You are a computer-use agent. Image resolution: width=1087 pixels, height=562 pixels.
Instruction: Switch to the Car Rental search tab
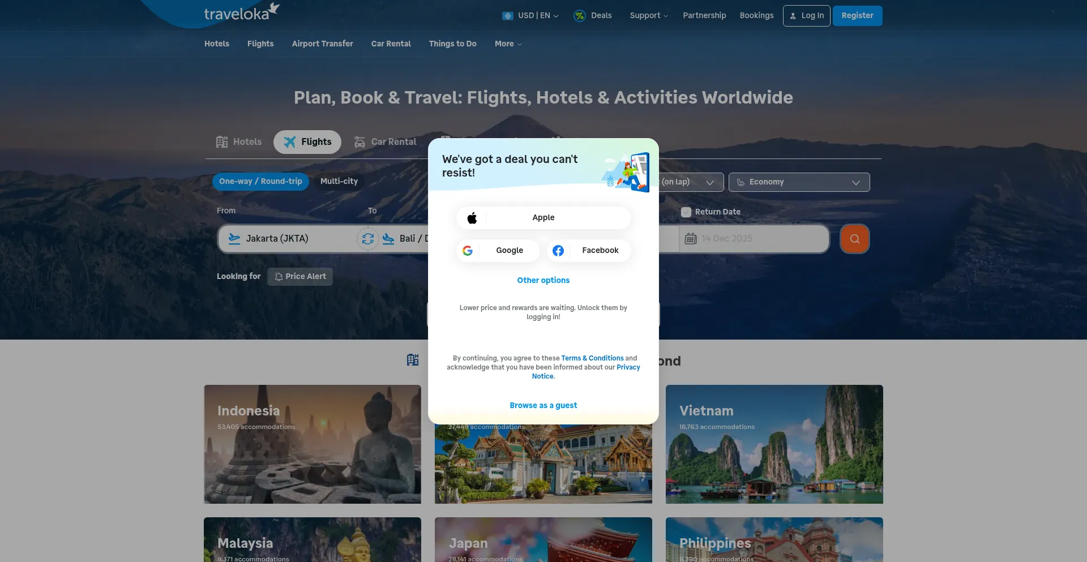tap(386, 141)
